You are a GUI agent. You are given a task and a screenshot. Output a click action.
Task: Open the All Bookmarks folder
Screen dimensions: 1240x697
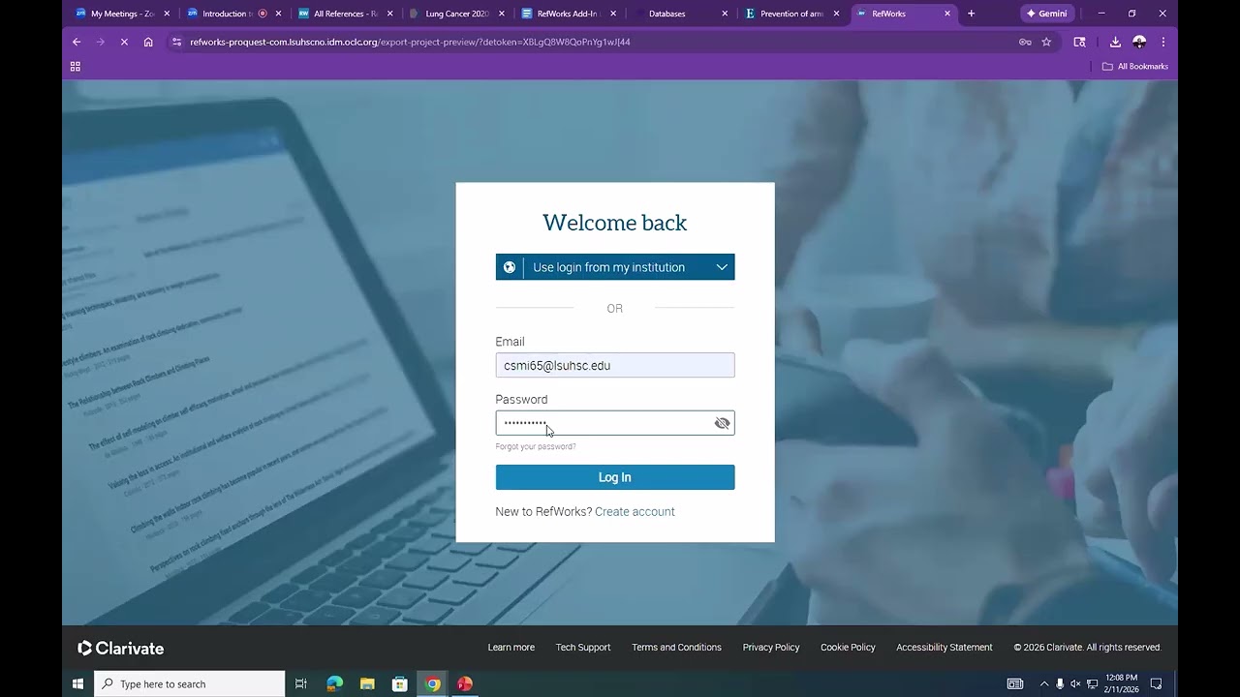point(1135,66)
